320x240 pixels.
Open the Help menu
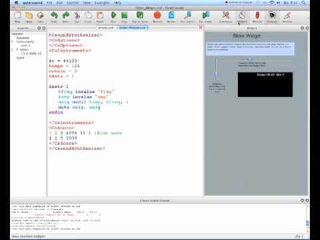click(117, 3)
